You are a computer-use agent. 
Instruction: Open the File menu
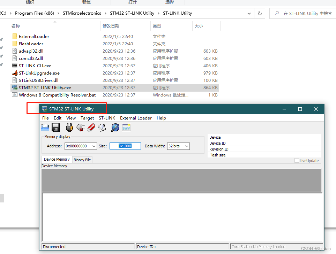[x=45, y=118]
